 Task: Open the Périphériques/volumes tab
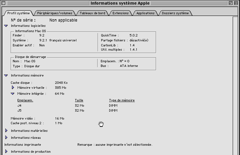click(55, 13)
